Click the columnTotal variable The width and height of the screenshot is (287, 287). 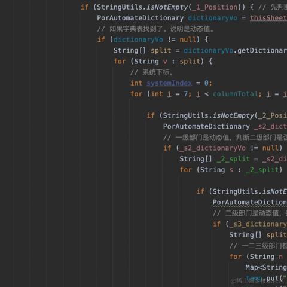pos(235,94)
